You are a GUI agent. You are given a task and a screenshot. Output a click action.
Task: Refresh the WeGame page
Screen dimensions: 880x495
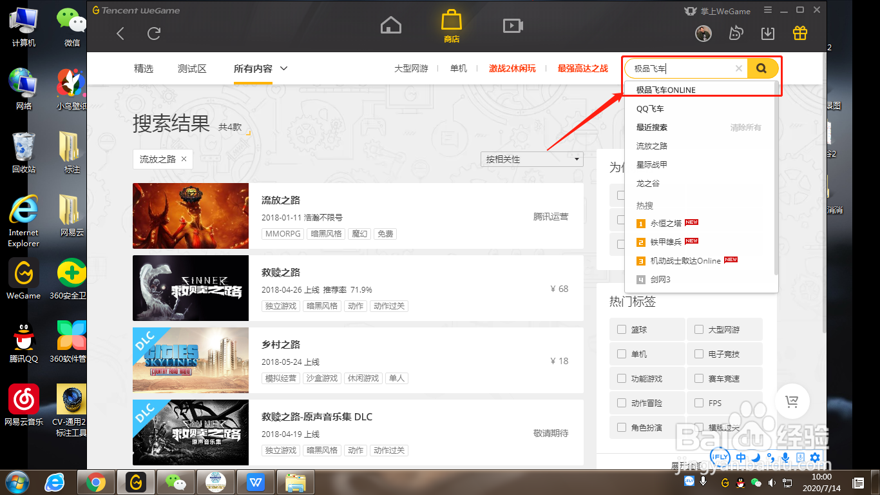[x=154, y=34]
